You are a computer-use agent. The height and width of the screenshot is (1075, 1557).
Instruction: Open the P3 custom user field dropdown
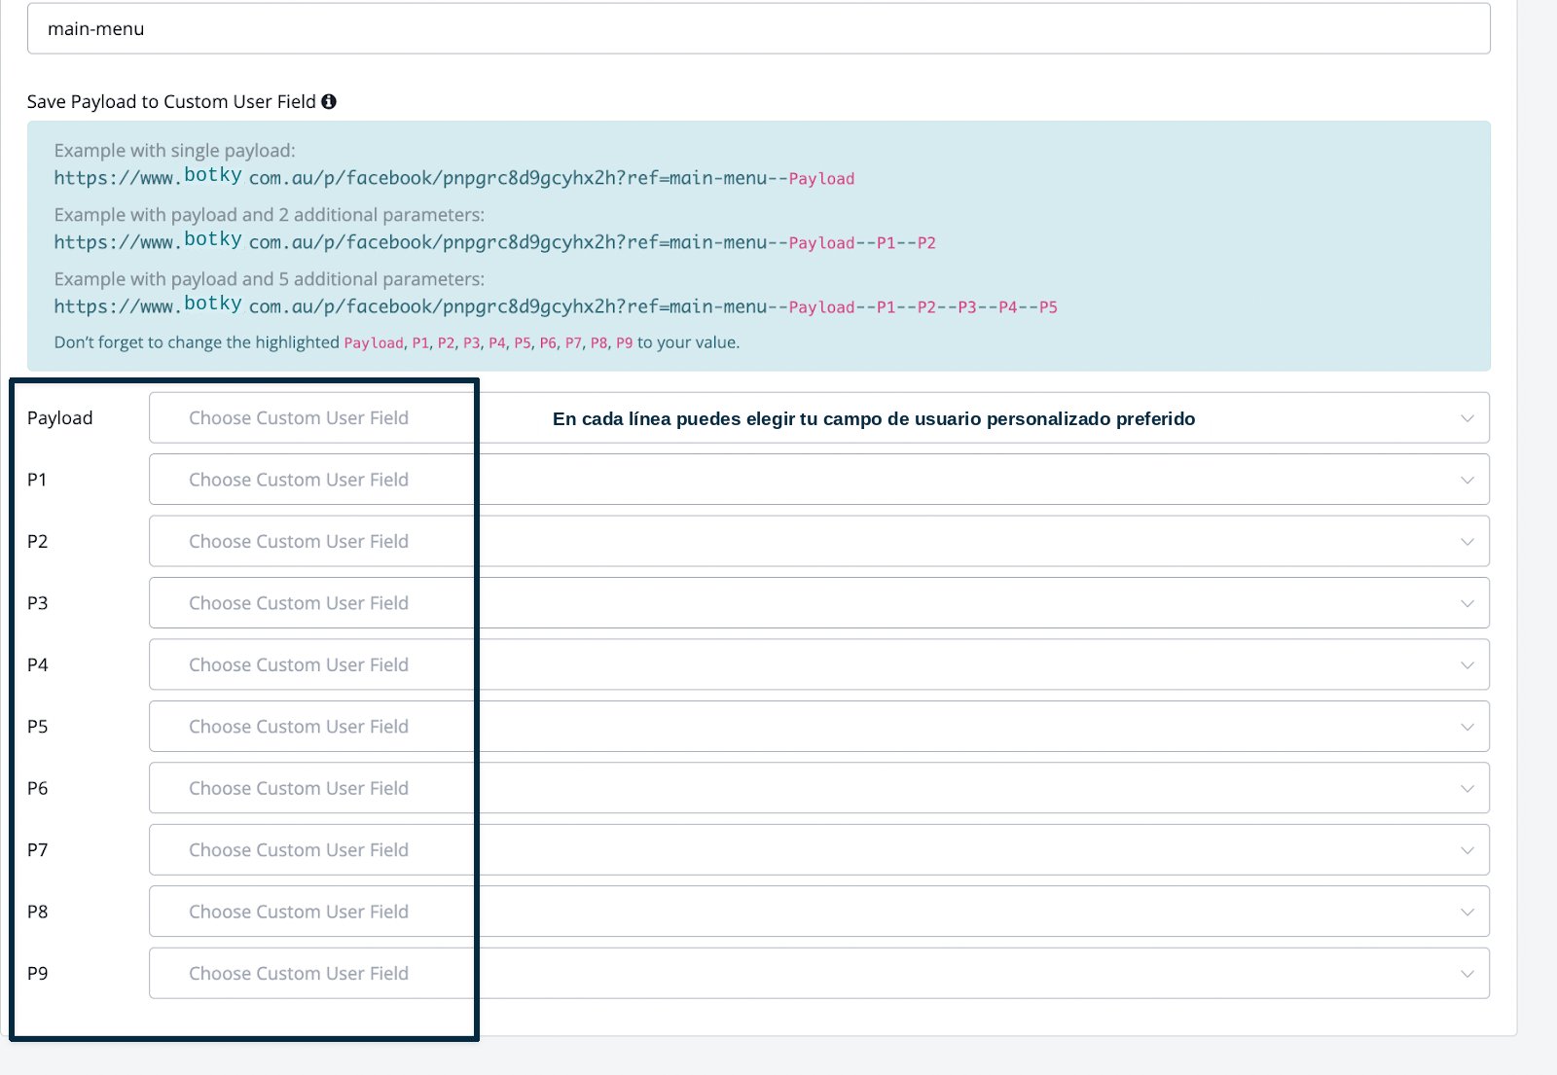819,603
